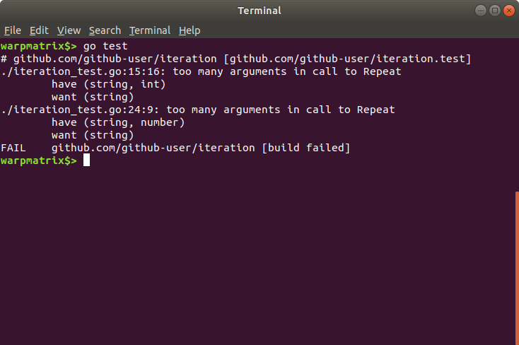
Task: Open the View menu
Action: pos(69,30)
